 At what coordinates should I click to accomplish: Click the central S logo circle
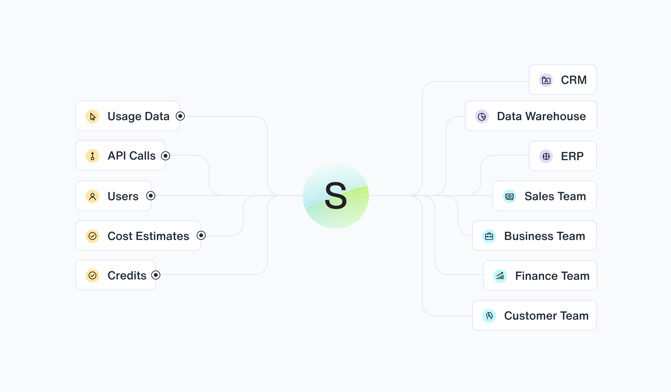[336, 196]
